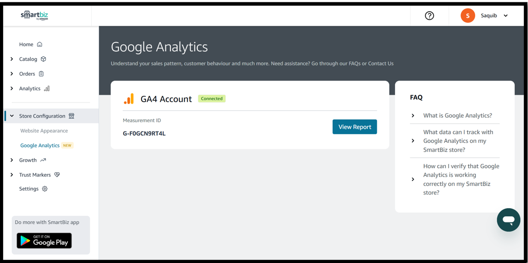Viewport: 528px width, 263px height.
Task: Open the help question mark icon
Action: pyautogui.click(x=430, y=16)
